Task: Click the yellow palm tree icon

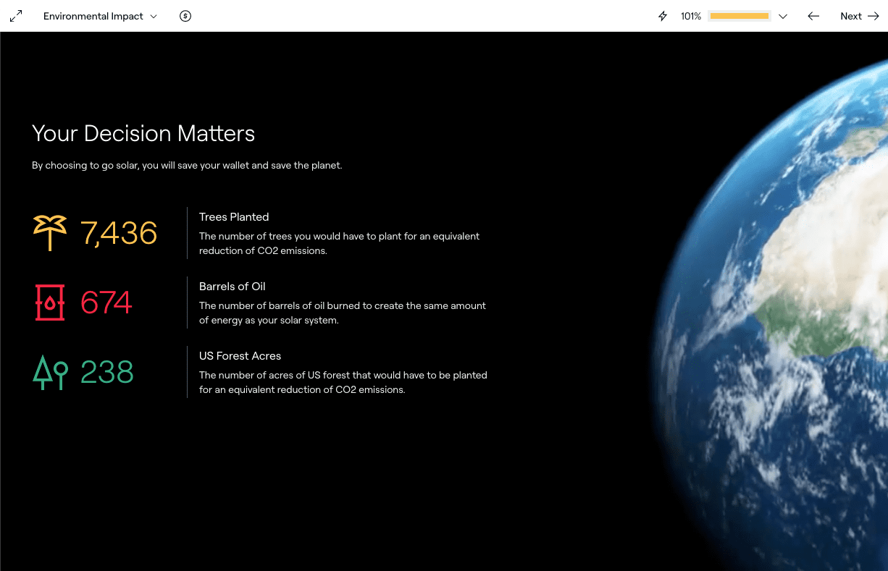Action: 50,233
